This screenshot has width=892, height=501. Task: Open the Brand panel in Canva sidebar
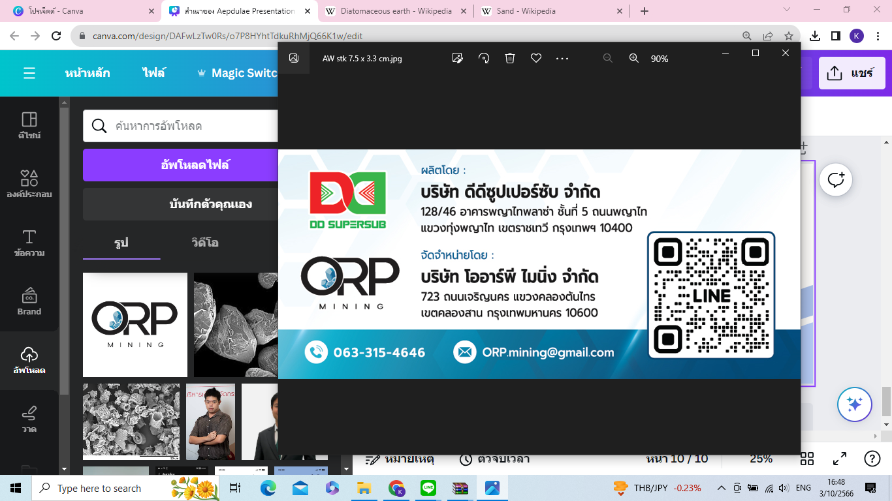click(29, 301)
